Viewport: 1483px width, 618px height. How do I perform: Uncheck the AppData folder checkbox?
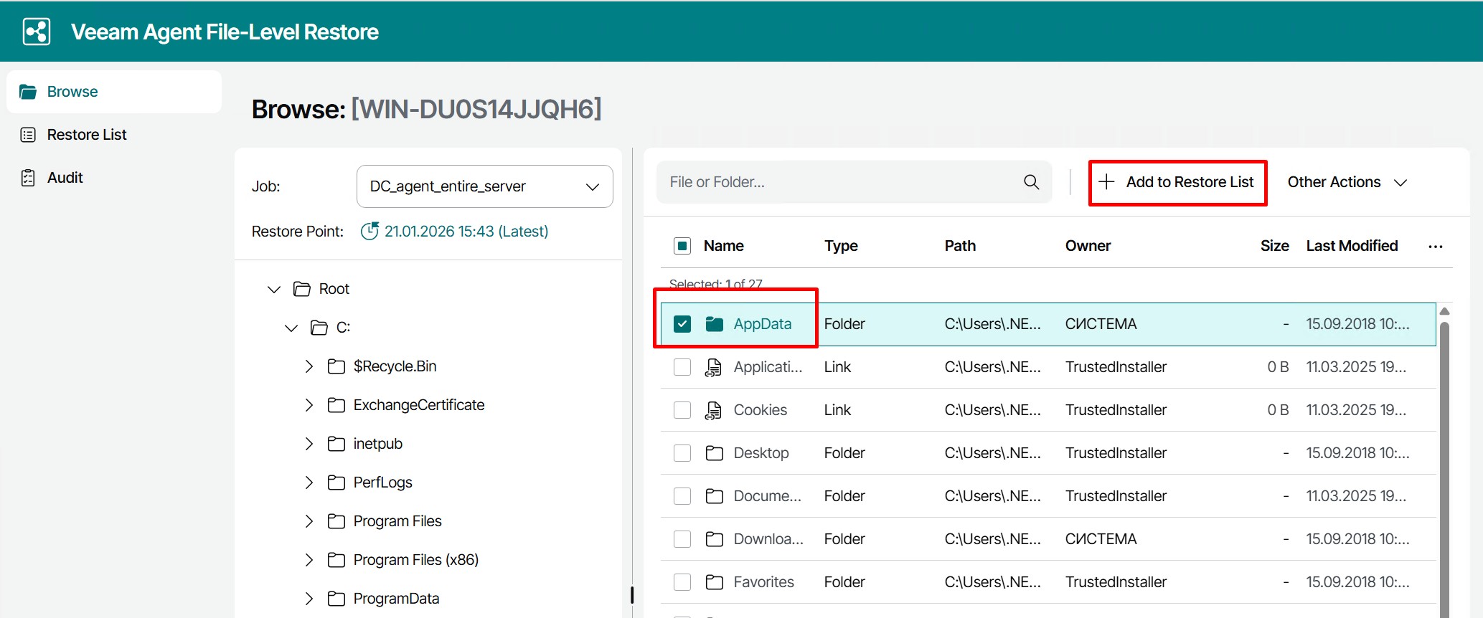pyautogui.click(x=682, y=324)
